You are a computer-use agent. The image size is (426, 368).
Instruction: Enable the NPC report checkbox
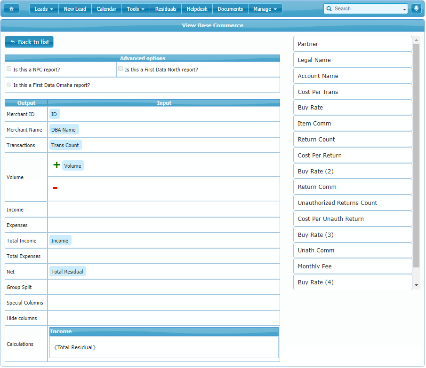coord(9,69)
